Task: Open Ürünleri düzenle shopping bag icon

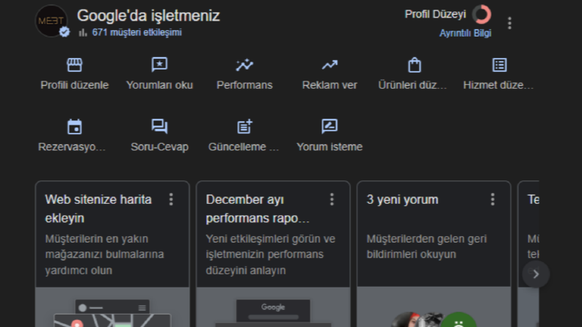Action: pos(415,65)
